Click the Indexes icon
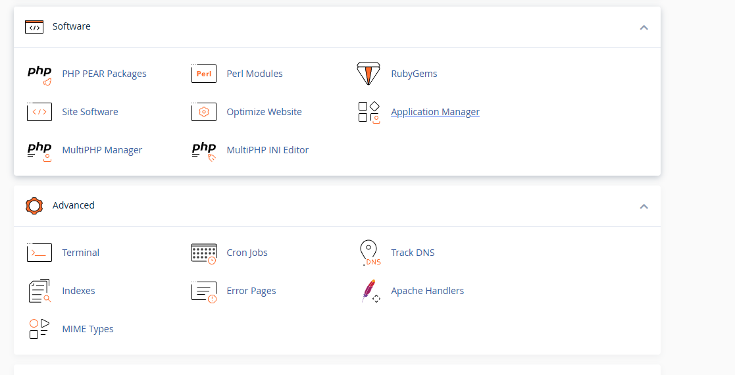Image resolution: width=735 pixels, height=375 pixels. tap(39, 291)
